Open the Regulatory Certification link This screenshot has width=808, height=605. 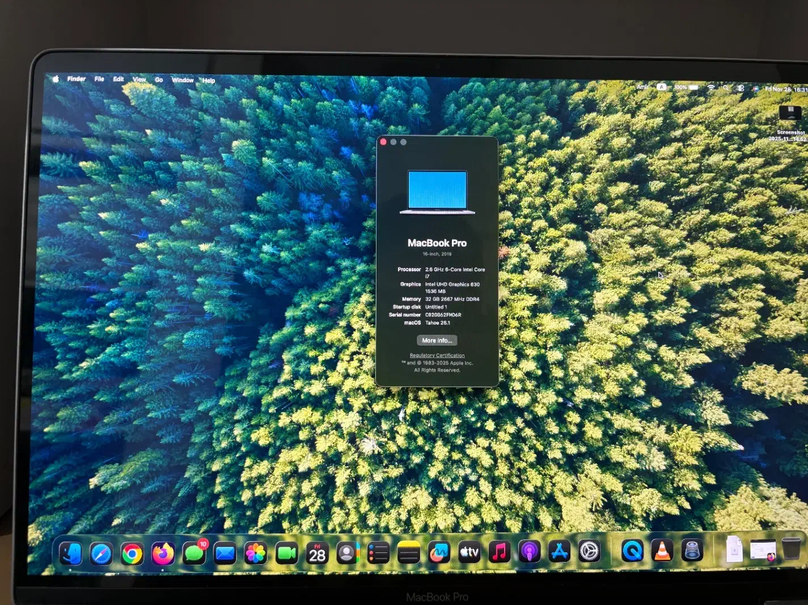click(x=437, y=355)
